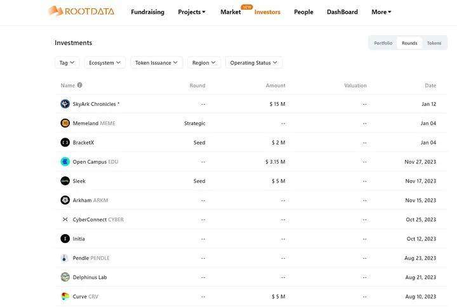This screenshot has height=307, width=457.
Task: Expand the Operating Status filter
Action: coord(253,63)
